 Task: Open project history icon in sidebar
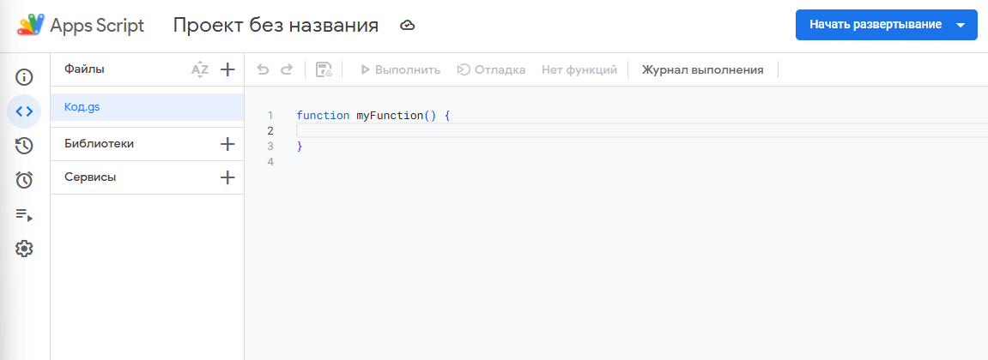[24, 146]
